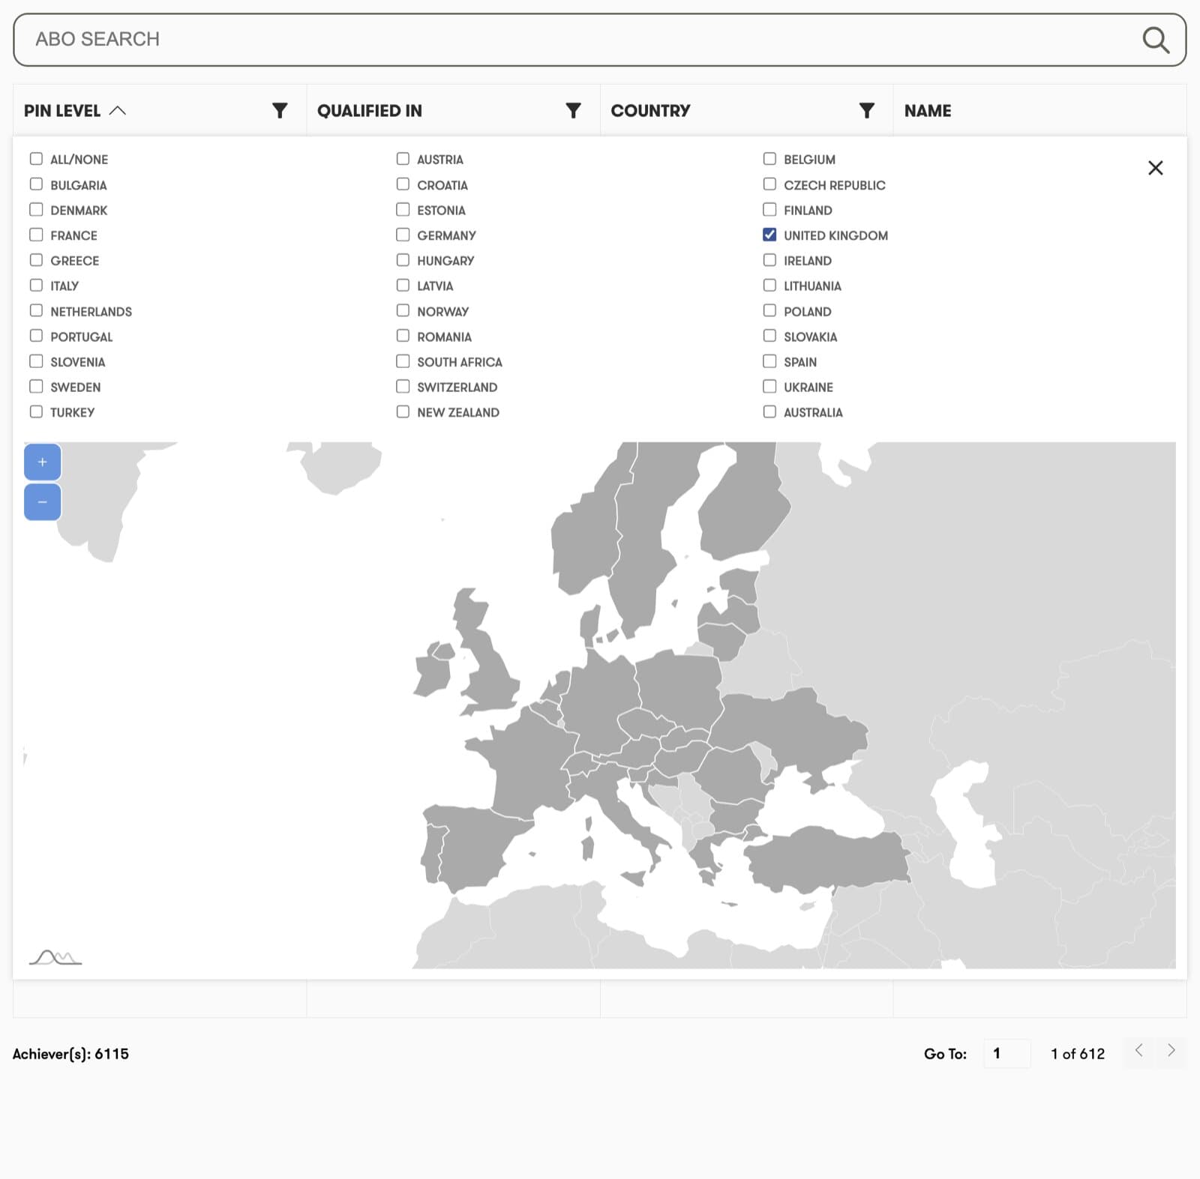Click the Ireland label
The image size is (1200, 1179).
[808, 261]
